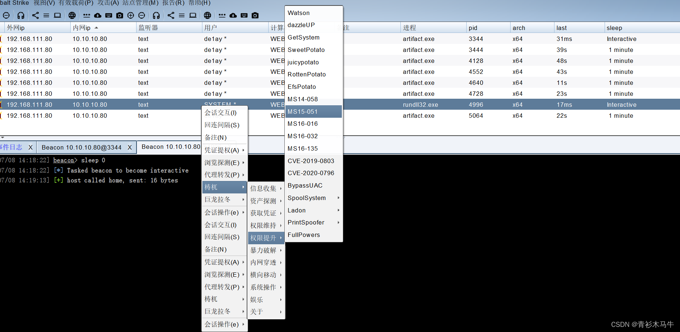Click the minus icon right of the plus icon

point(142,15)
